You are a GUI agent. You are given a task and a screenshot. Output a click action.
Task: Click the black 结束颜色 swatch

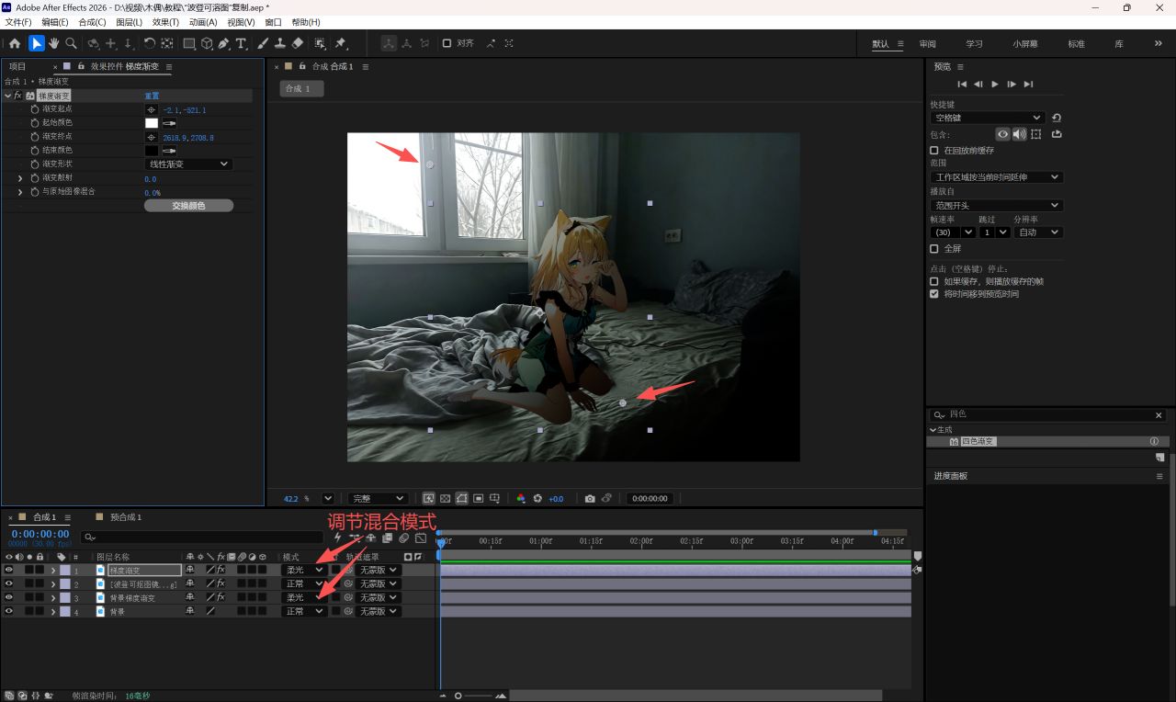(x=152, y=151)
